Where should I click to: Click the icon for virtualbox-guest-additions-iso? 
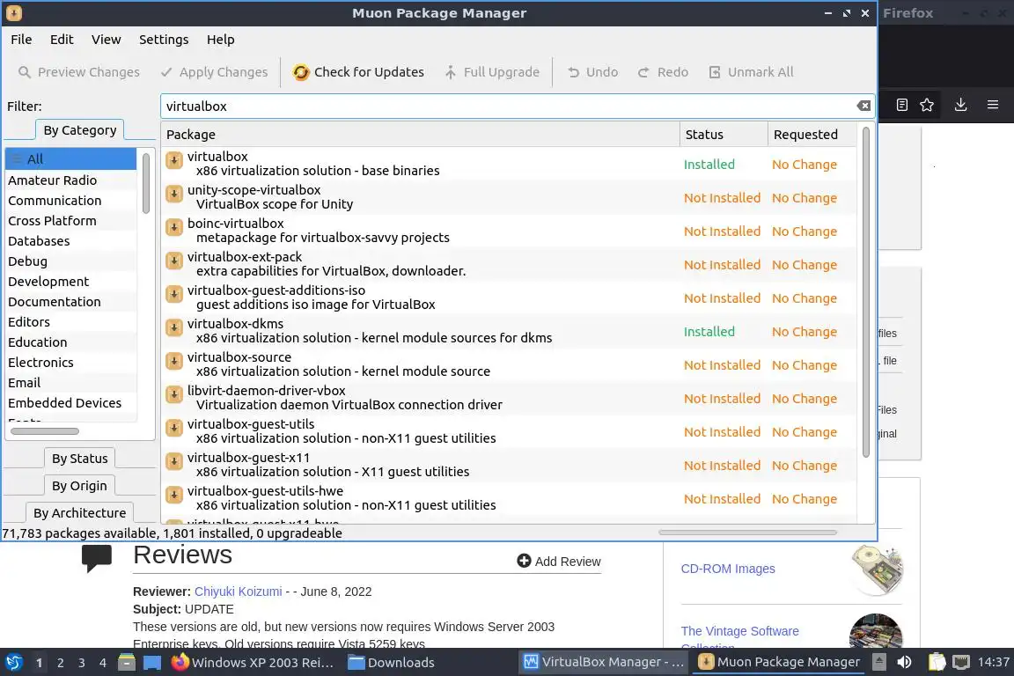click(x=174, y=294)
